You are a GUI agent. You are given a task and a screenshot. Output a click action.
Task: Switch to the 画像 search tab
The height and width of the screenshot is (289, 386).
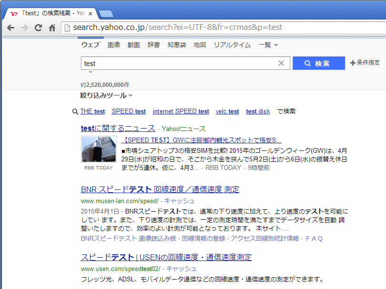[x=114, y=45]
